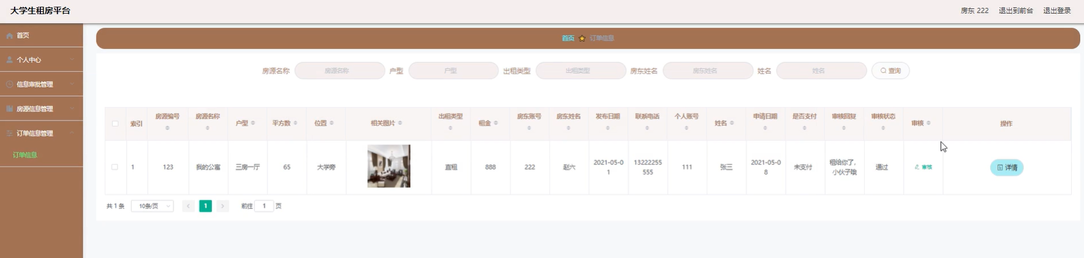Sort the 姓名 column with its arrows
The image size is (1084, 258).
pos(732,123)
